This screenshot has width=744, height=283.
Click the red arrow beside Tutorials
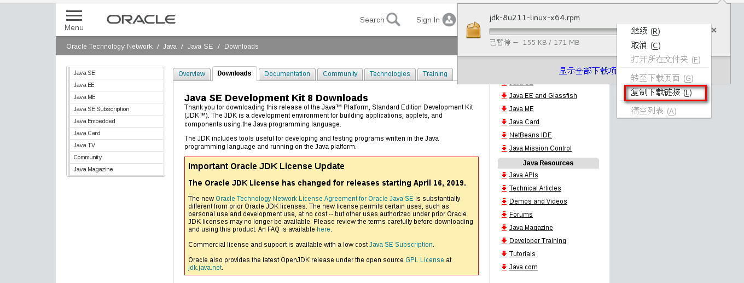(504, 254)
